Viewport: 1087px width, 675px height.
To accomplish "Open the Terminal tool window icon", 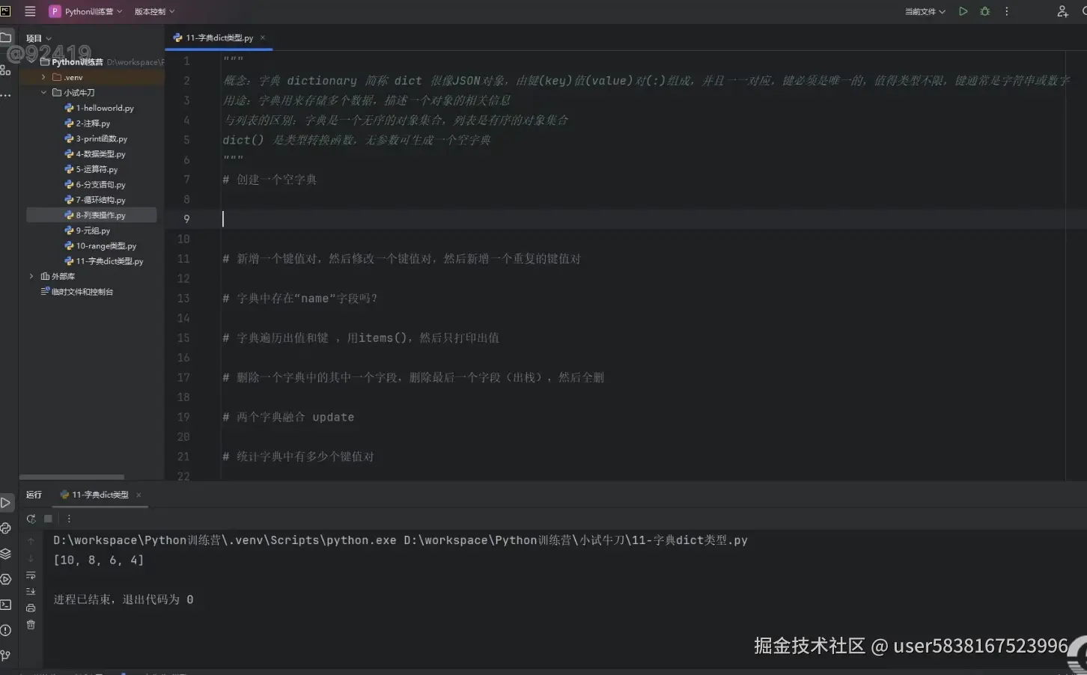I will 7,605.
